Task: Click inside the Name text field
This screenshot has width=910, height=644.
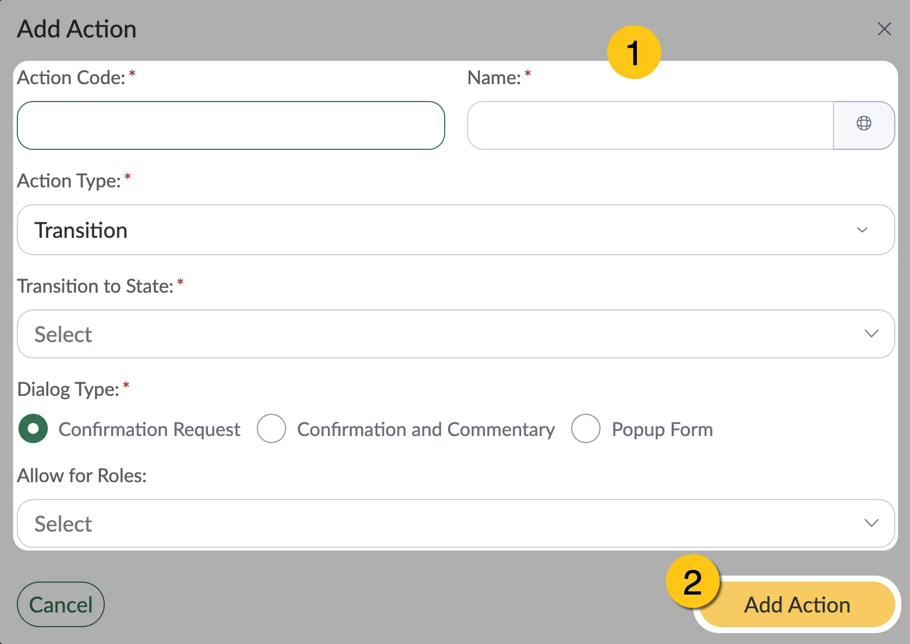Action: click(x=650, y=125)
